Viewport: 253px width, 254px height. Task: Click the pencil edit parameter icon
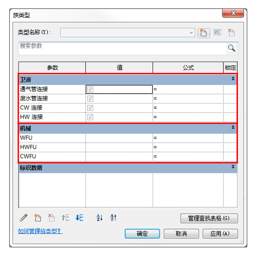(24, 218)
